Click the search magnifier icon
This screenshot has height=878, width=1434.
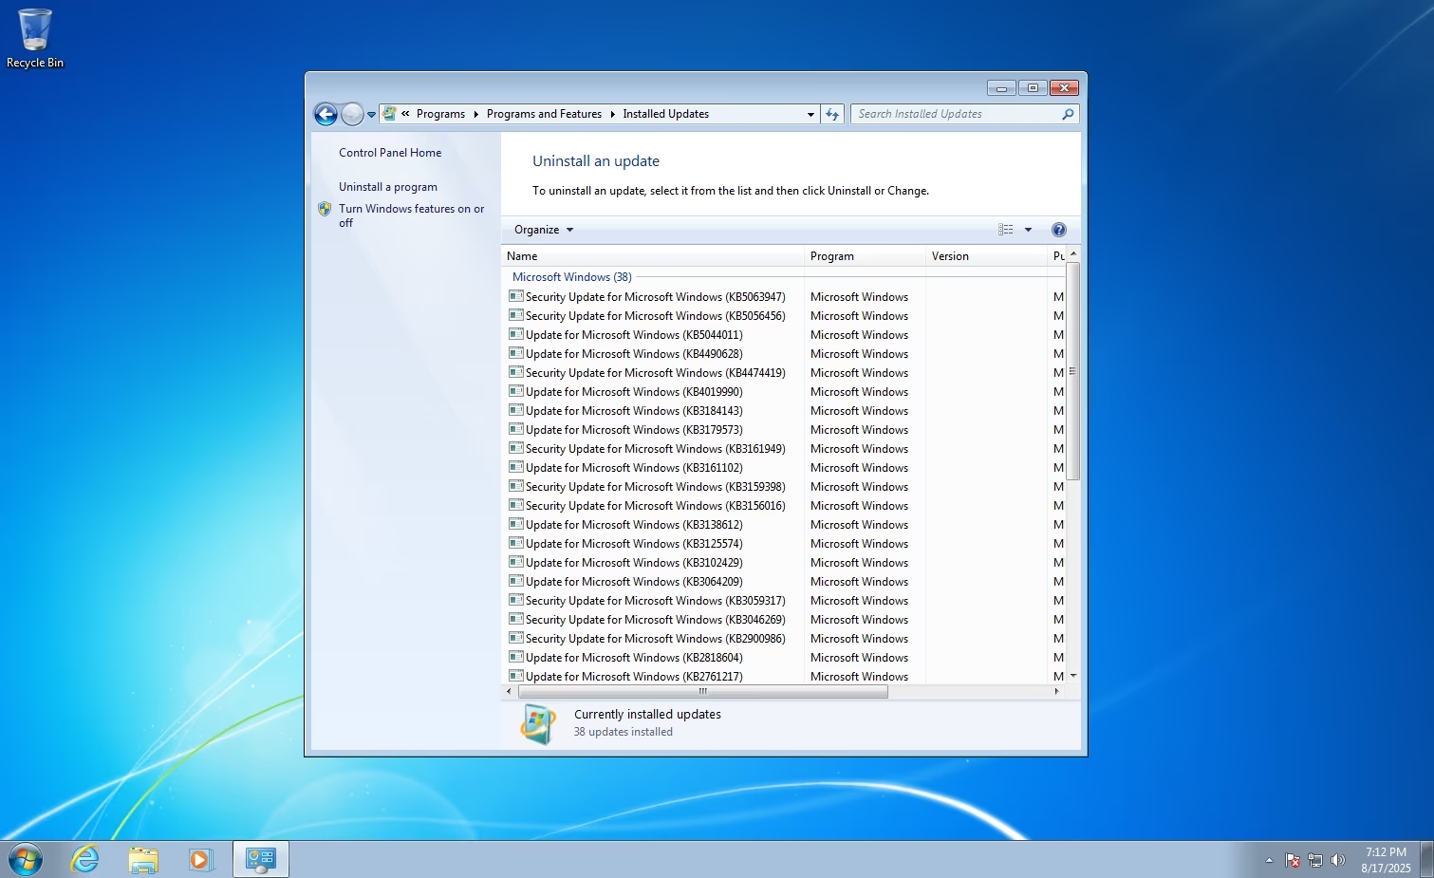(1068, 114)
